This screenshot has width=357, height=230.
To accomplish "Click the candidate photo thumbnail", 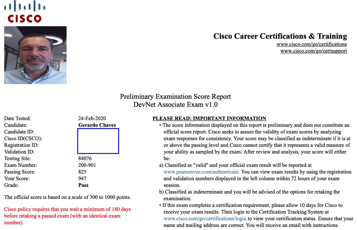I will pyautogui.click(x=35, y=55).
